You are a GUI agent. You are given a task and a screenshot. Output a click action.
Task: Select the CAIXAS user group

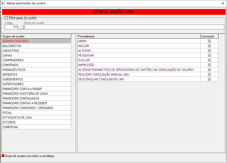coord(36,55)
